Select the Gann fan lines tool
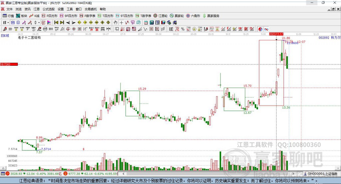This screenshot has height=184, width=341. click(123, 29)
